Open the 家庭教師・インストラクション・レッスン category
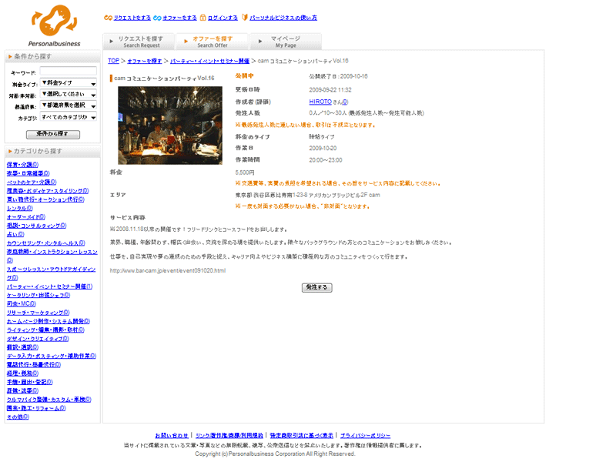Image resolution: width=616 pixels, height=462 pixels. (52, 252)
